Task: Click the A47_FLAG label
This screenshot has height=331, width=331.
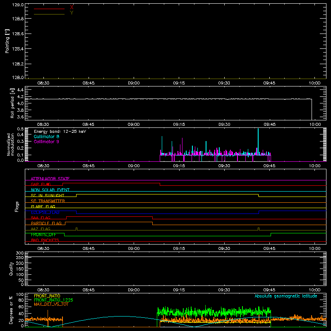Action: pos(41,229)
